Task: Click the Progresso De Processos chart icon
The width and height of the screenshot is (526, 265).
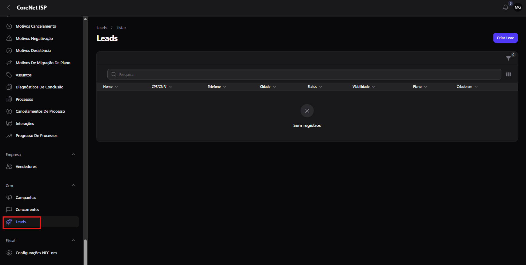Action: 9,136
